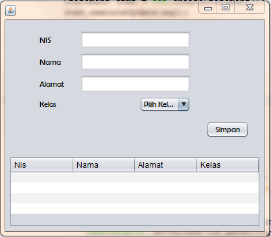271x237 pixels.
Task: Select the Alamat text field
Action: tap(135, 84)
